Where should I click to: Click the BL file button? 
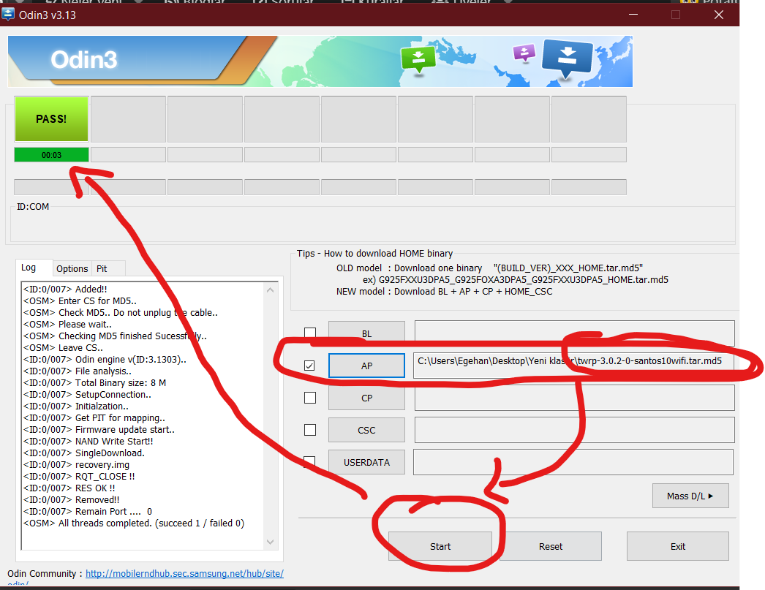coord(366,333)
